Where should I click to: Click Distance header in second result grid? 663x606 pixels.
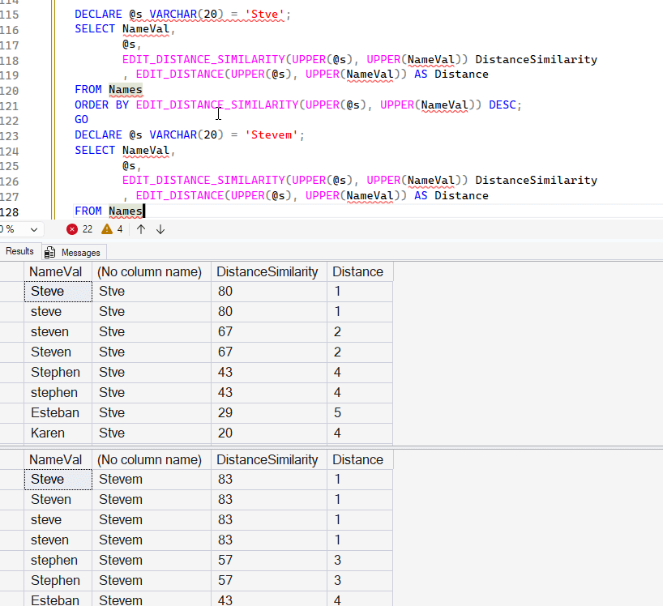point(357,459)
